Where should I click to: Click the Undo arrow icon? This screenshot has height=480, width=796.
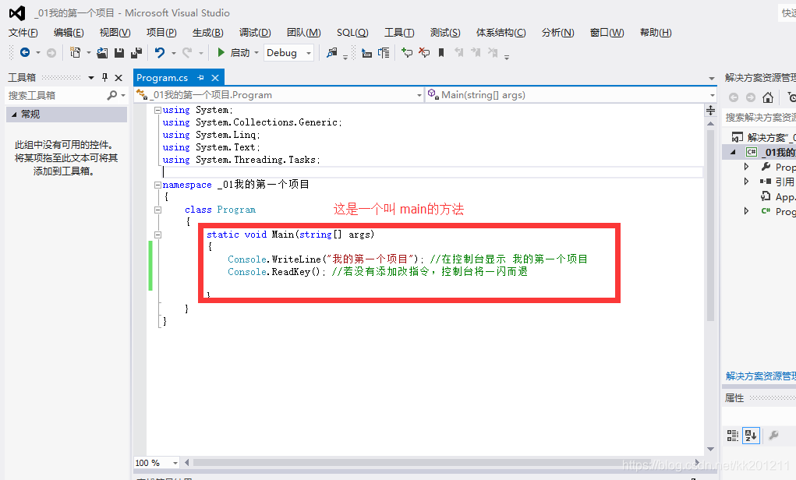coord(160,52)
